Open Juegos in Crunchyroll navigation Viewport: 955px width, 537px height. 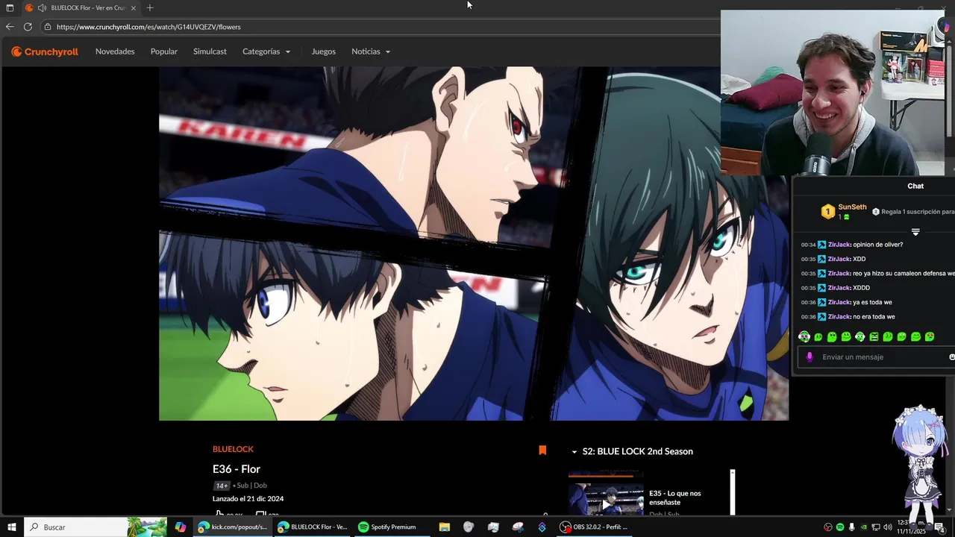coord(324,51)
